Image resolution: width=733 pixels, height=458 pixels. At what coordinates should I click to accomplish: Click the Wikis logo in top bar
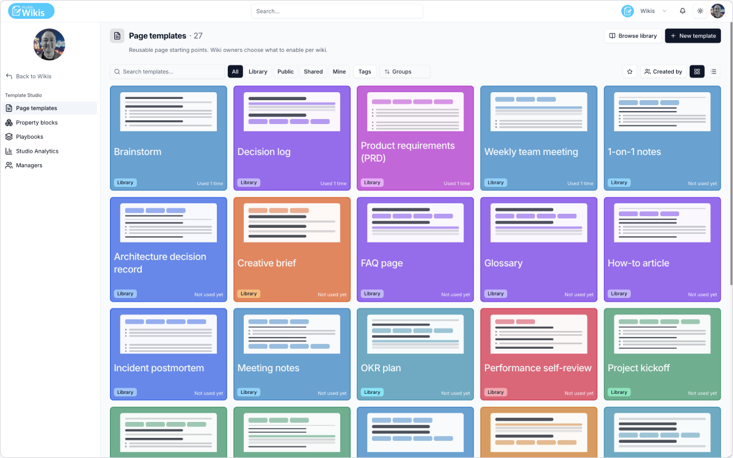pyautogui.click(x=31, y=11)
